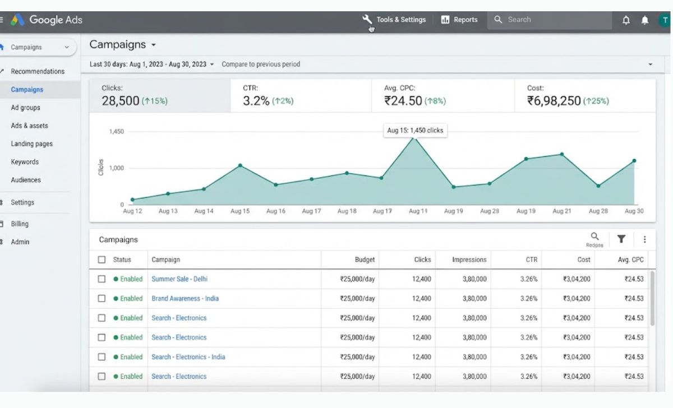Open the Search - Electronics - India campaign

[188, 357]
